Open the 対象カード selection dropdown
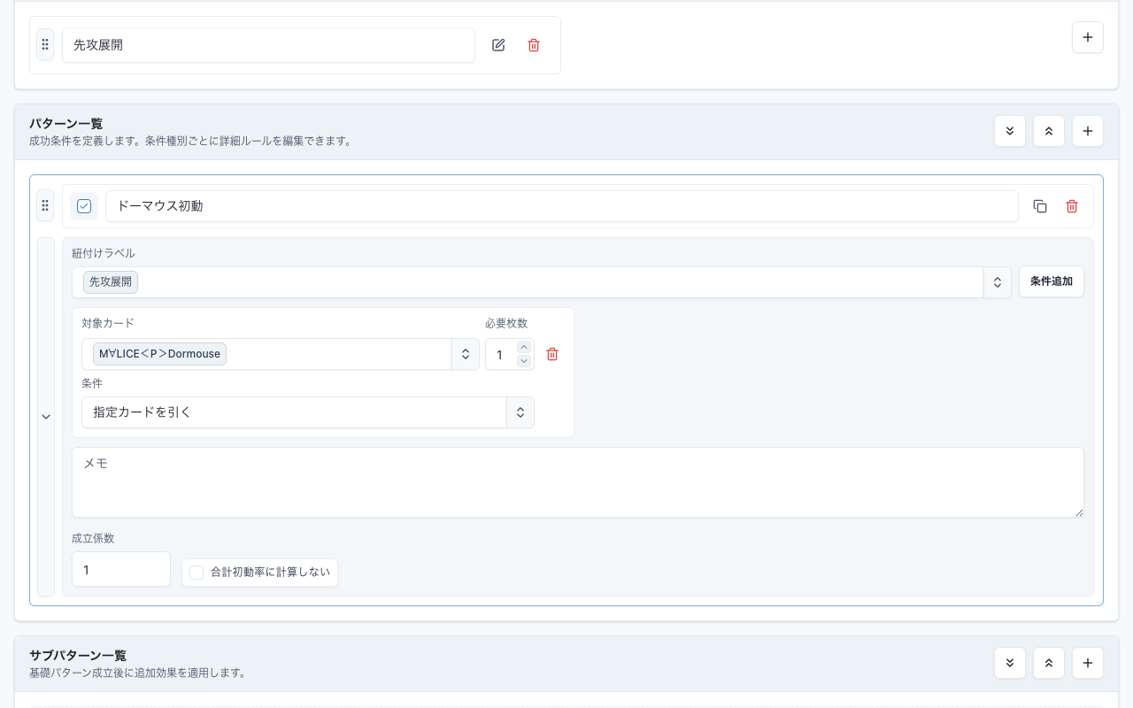The width and height of the screenshot is (1133, 708). point(466,354)
